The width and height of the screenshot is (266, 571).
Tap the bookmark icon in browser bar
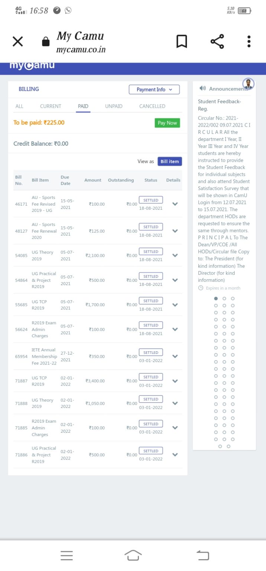182,42
